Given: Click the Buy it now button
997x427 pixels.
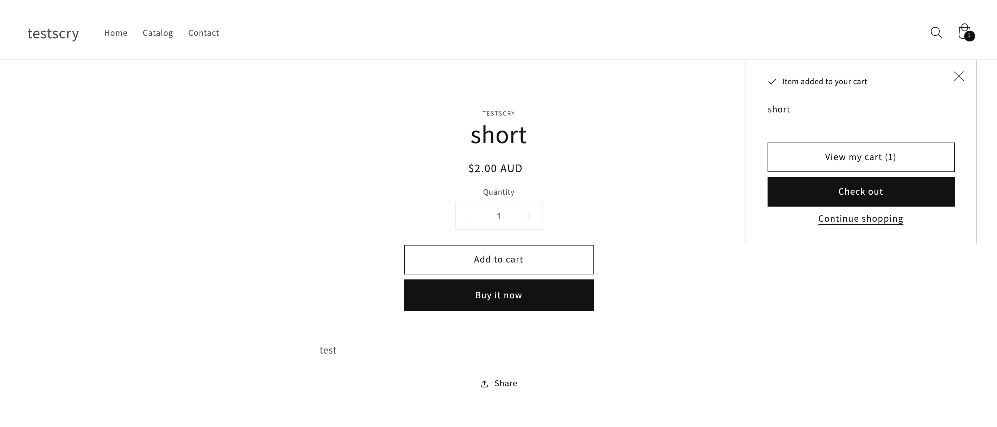Looking at the screenshot, I should 499,295.
